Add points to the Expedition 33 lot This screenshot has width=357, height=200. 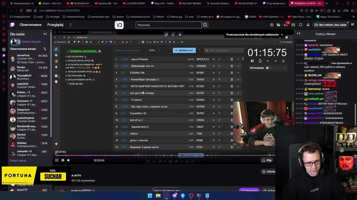coord(214,113)
